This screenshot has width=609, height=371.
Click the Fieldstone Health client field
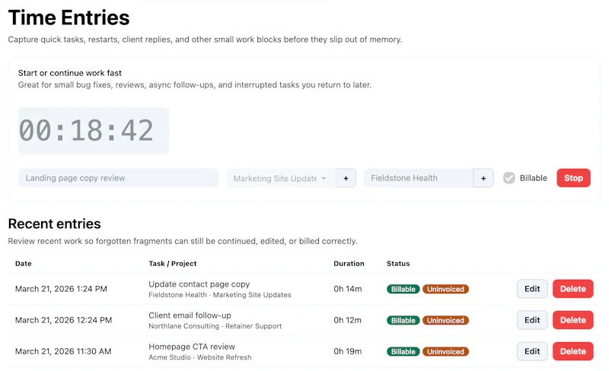418,178
